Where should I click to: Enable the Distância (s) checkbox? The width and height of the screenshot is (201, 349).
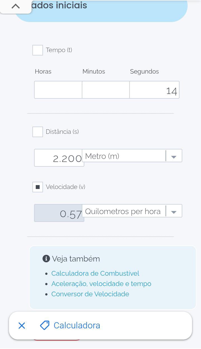click(x=38, y=132)
